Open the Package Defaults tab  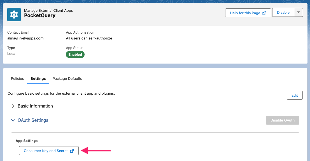click(67, 78)
